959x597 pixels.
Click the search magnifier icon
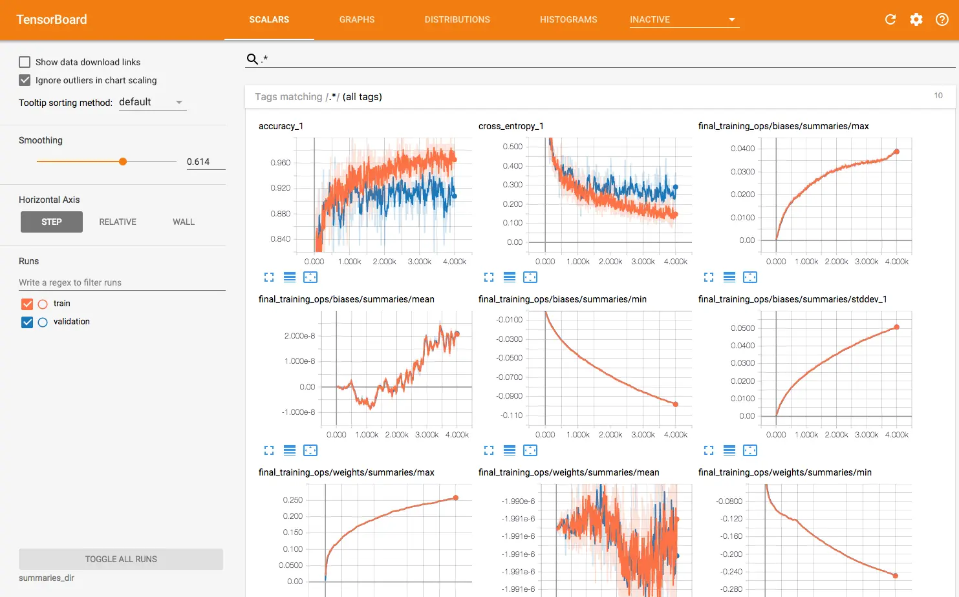[x=252, y=59]
